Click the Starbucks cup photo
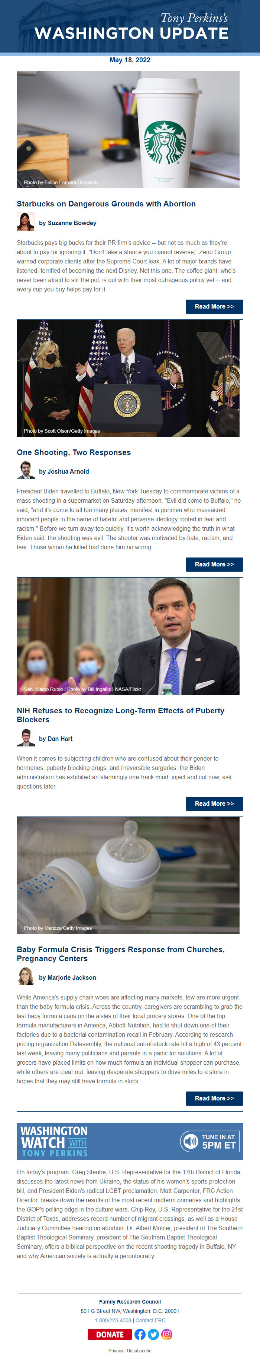260x1371 pixels. [128, 129]
